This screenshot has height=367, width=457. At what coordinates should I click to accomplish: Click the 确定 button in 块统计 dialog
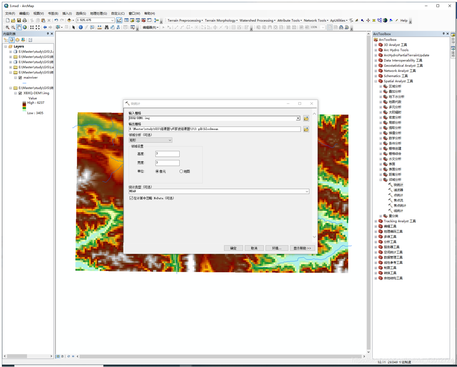(234, 248)
